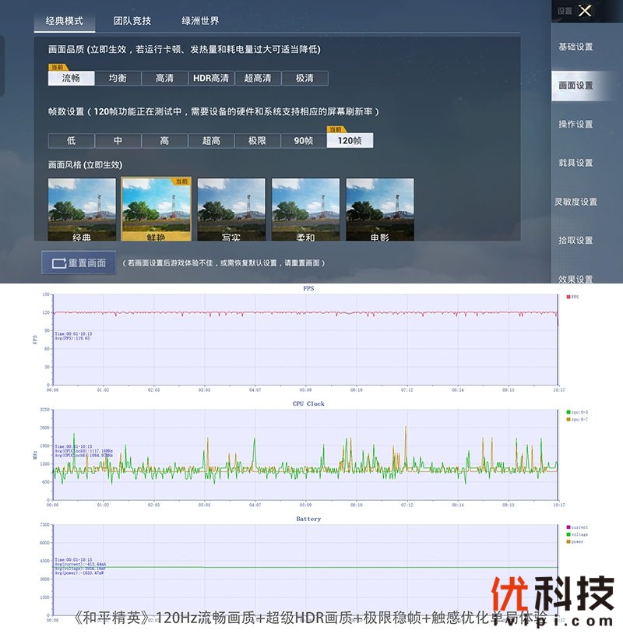Open 操作设置 in the sidebar
This screenshot has width=623, height=634.
click(x=575, y=124)
